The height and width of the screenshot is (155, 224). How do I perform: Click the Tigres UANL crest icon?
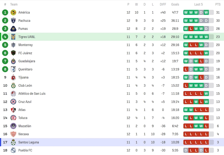(13, 37)
